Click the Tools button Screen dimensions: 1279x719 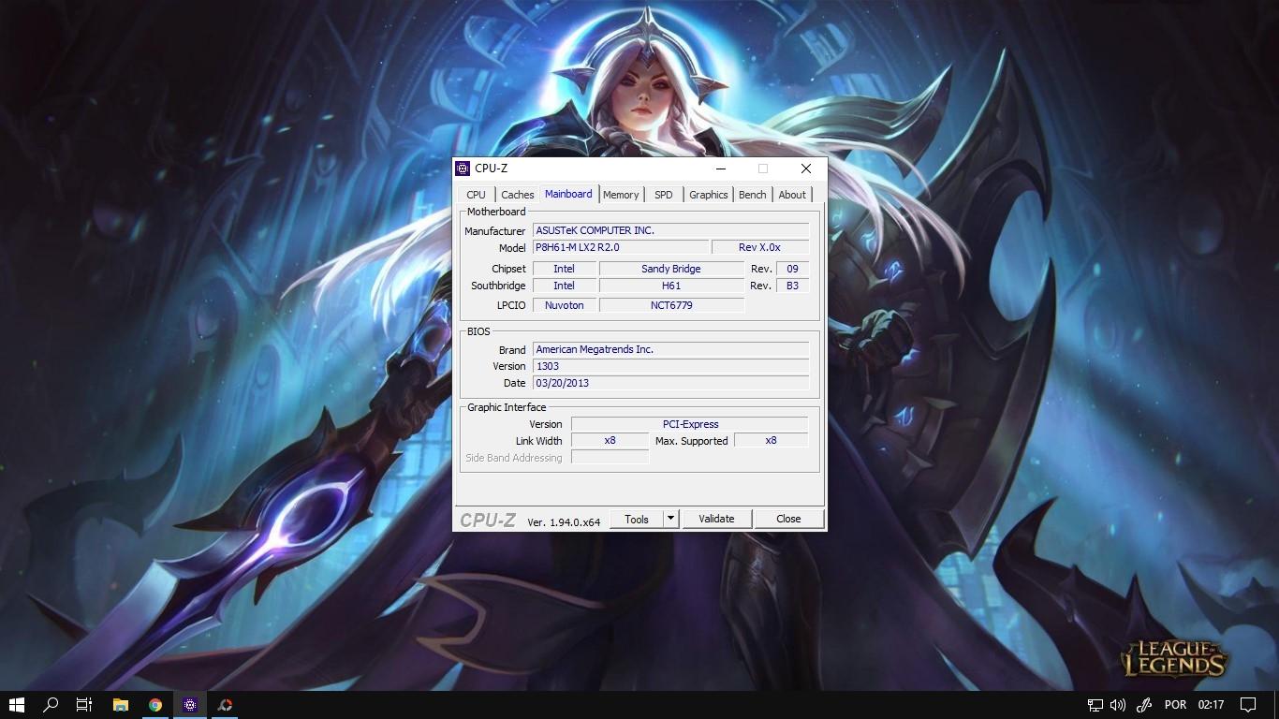pos(637,519)
